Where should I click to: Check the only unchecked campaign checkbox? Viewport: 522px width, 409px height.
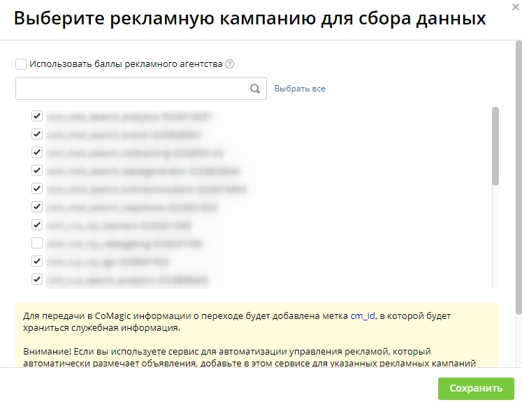(37, 243)
